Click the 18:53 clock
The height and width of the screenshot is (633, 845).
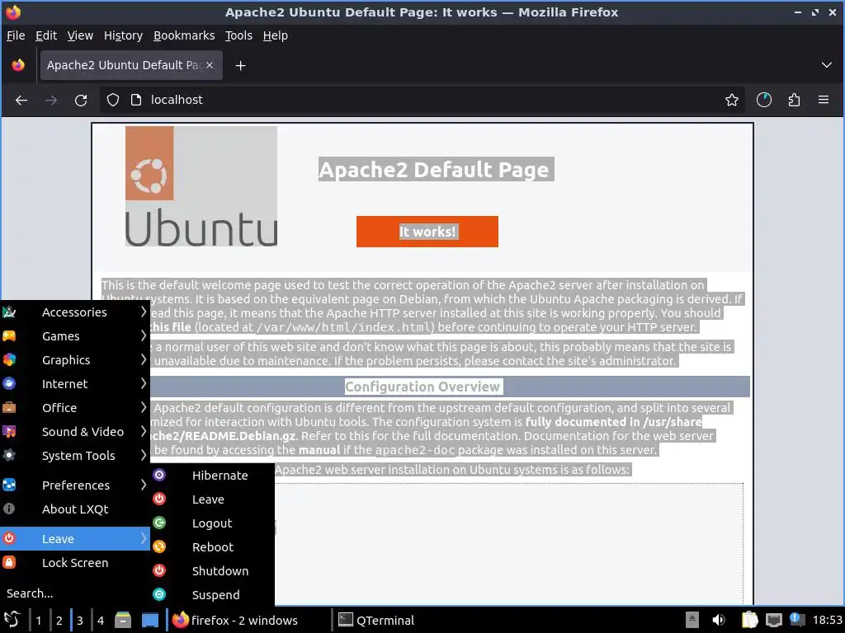tap(827, 620)
